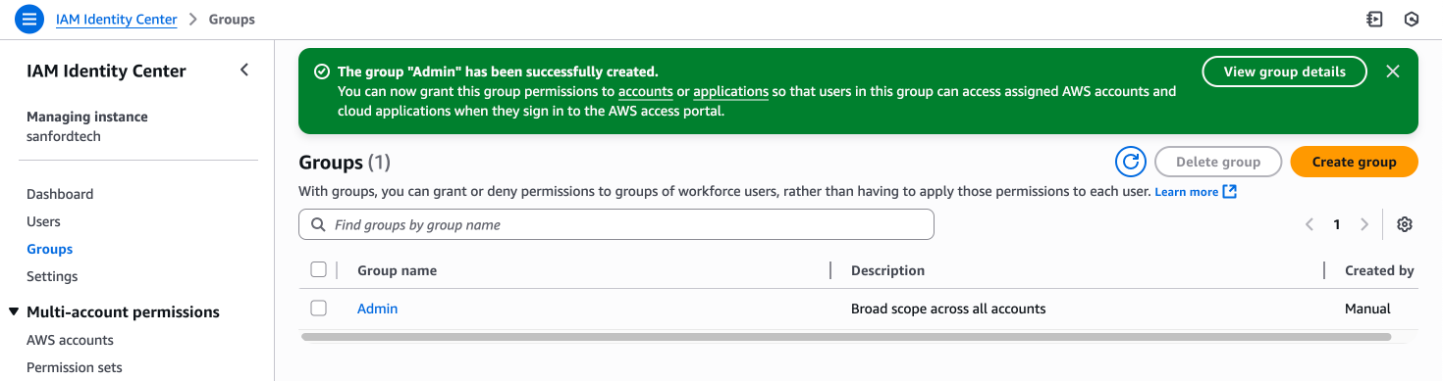The width and height of the screenshot is (1443, 381).
Task: Click page number 1 in pagination
Action: [1337, 224]
